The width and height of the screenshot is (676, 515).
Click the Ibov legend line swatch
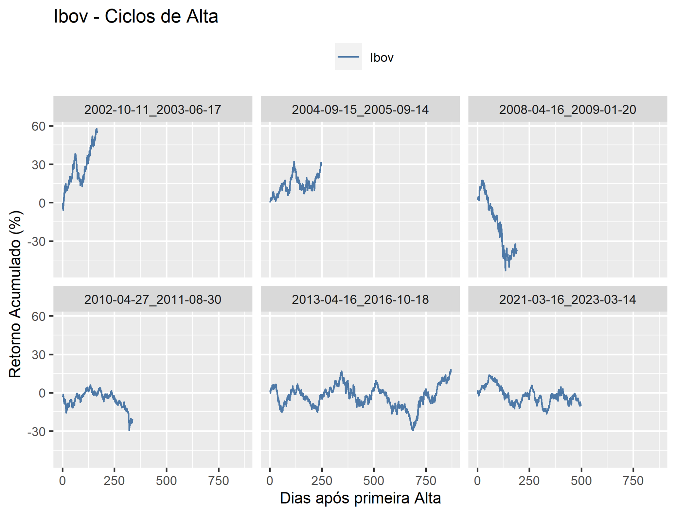pos(348,57)
